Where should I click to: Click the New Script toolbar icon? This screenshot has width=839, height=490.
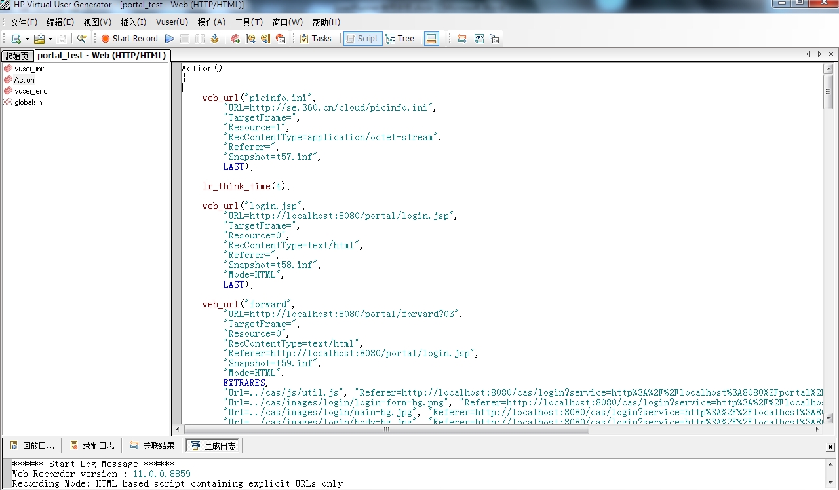click(x=16, y=39)
